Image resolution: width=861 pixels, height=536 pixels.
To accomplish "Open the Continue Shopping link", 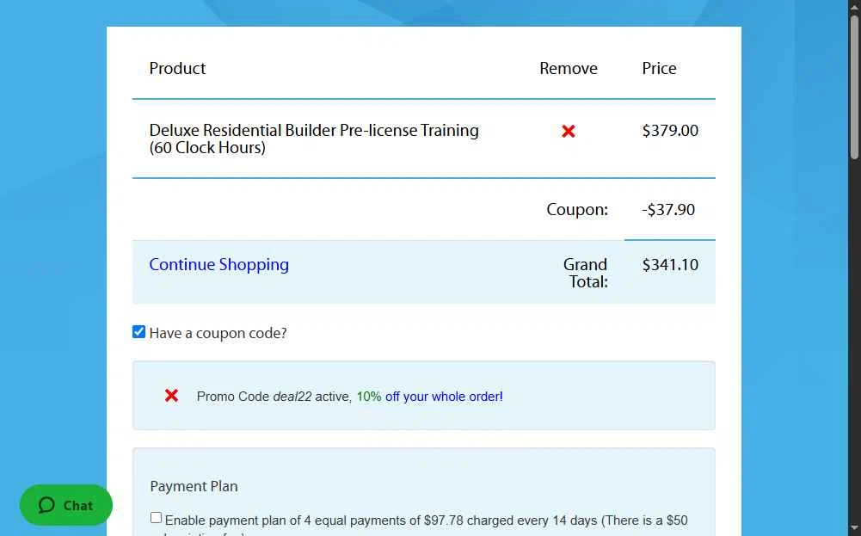I will tap(219, 264).
